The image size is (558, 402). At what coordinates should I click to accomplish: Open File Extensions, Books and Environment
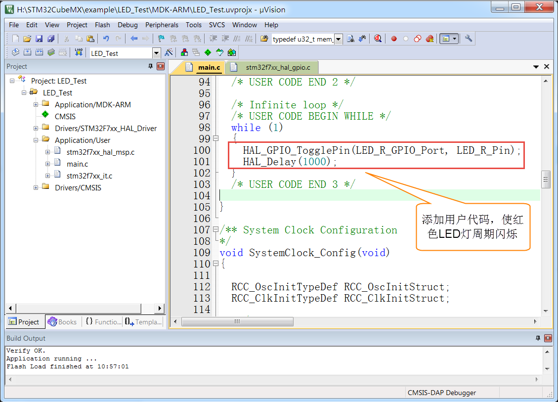[184, 52]
